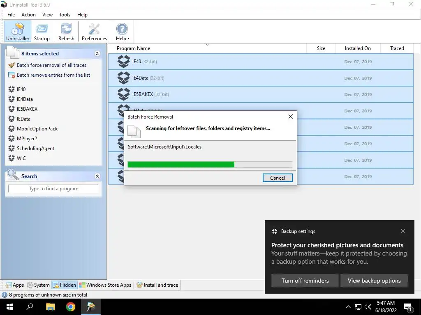Screen dimensions: 421x315
Task: Open the Windows Start menu
Action: click(x=10, y=307)
